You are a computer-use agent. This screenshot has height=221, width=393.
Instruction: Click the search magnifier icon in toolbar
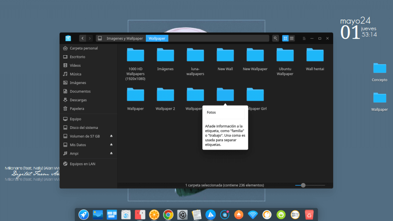[275, 38]
